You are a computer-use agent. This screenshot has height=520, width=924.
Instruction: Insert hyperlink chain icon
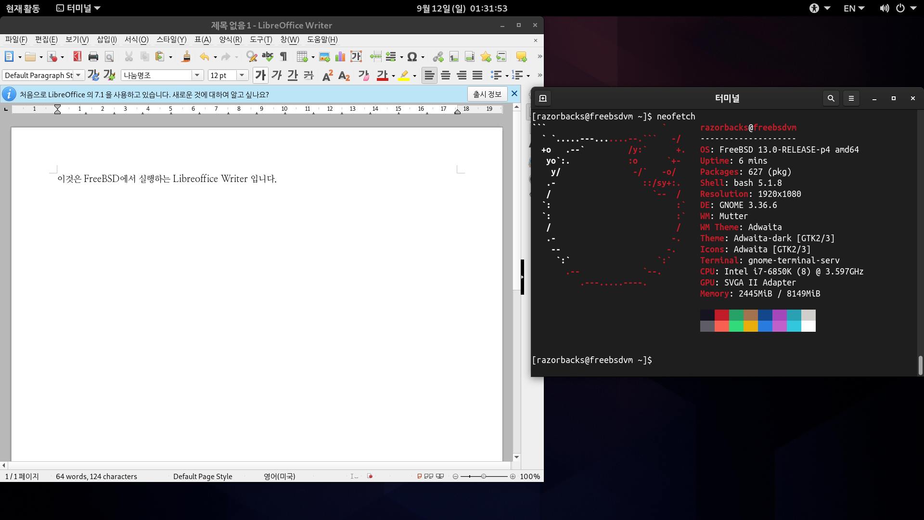pos(438,57)
